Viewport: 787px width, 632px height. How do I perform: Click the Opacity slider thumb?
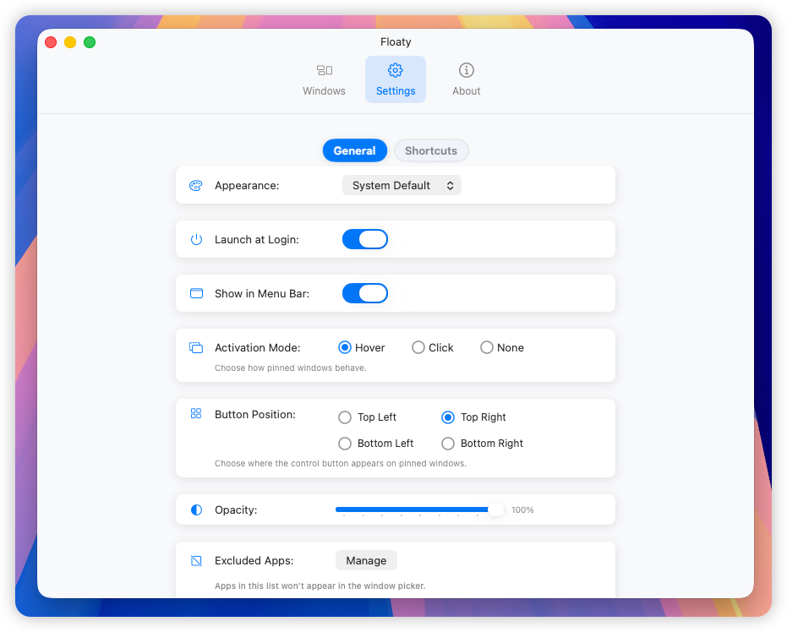[496, 509]
